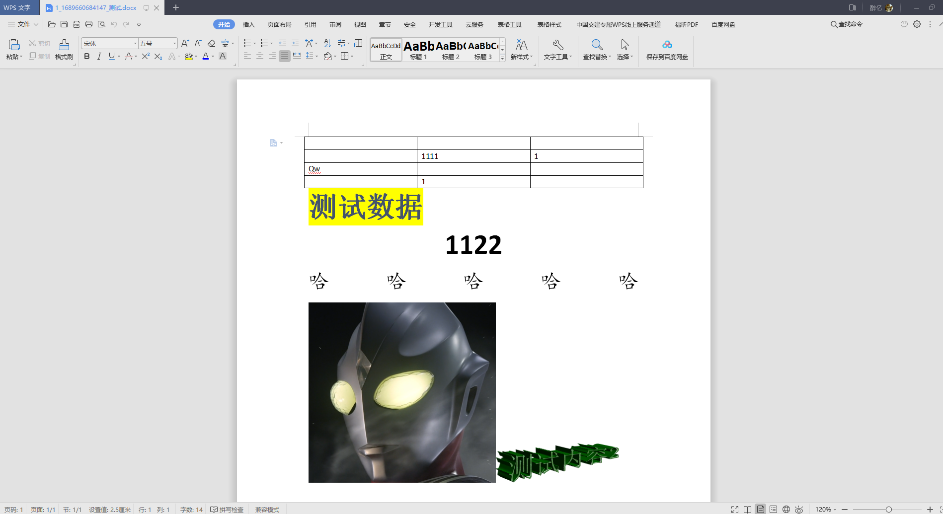Viewport: 943px width, 514px height.
Task: Decrease the font size
Action: (x=198, y=43)
